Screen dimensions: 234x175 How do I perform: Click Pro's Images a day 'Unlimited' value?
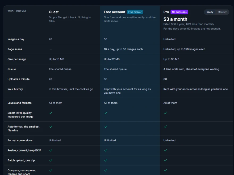[x=169, y=39]
